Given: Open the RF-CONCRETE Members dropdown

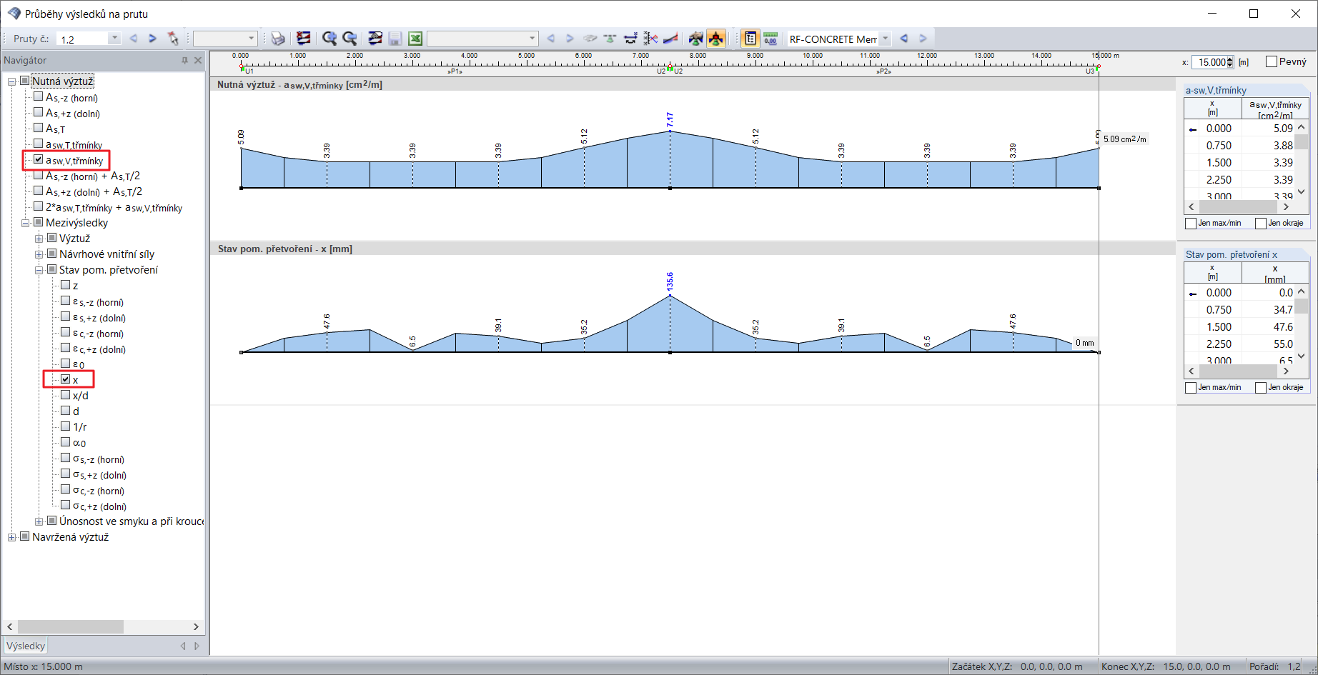Looking at the screenshot, I should tap(886, 39).
